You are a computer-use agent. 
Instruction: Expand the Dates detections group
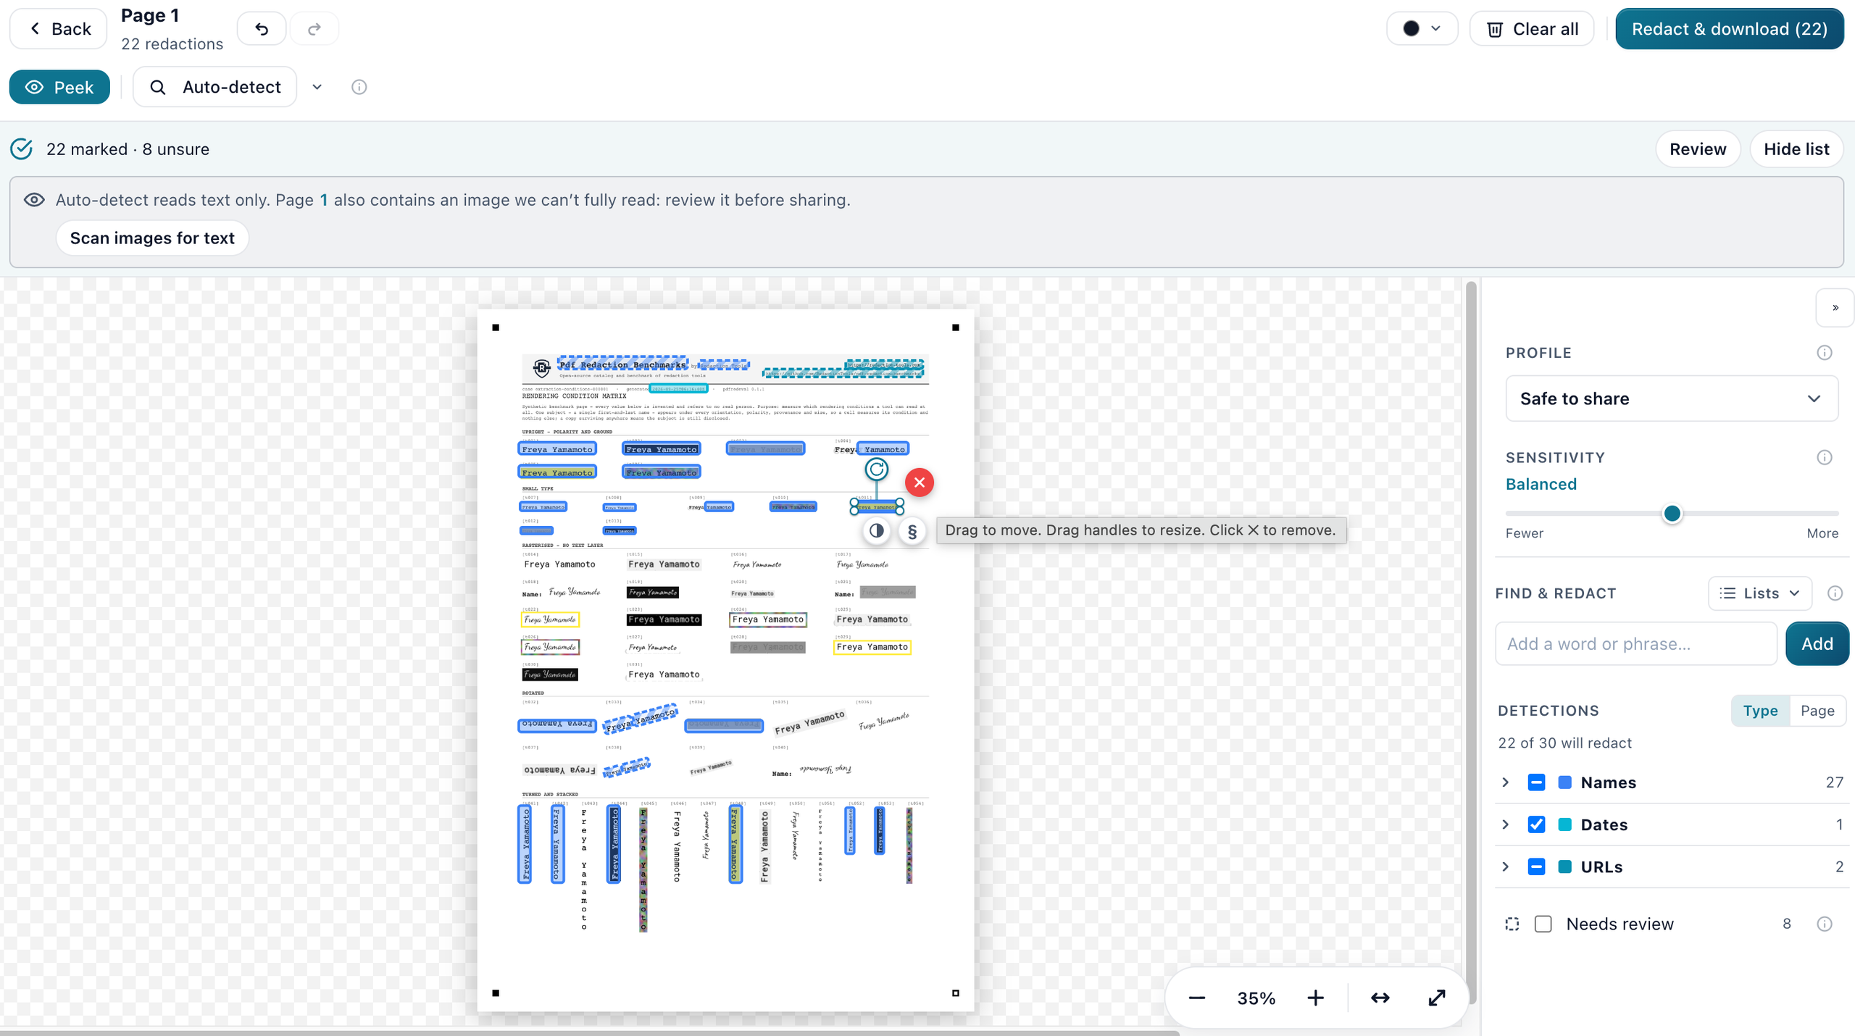pyautogui.click(x=1506, y=824)
